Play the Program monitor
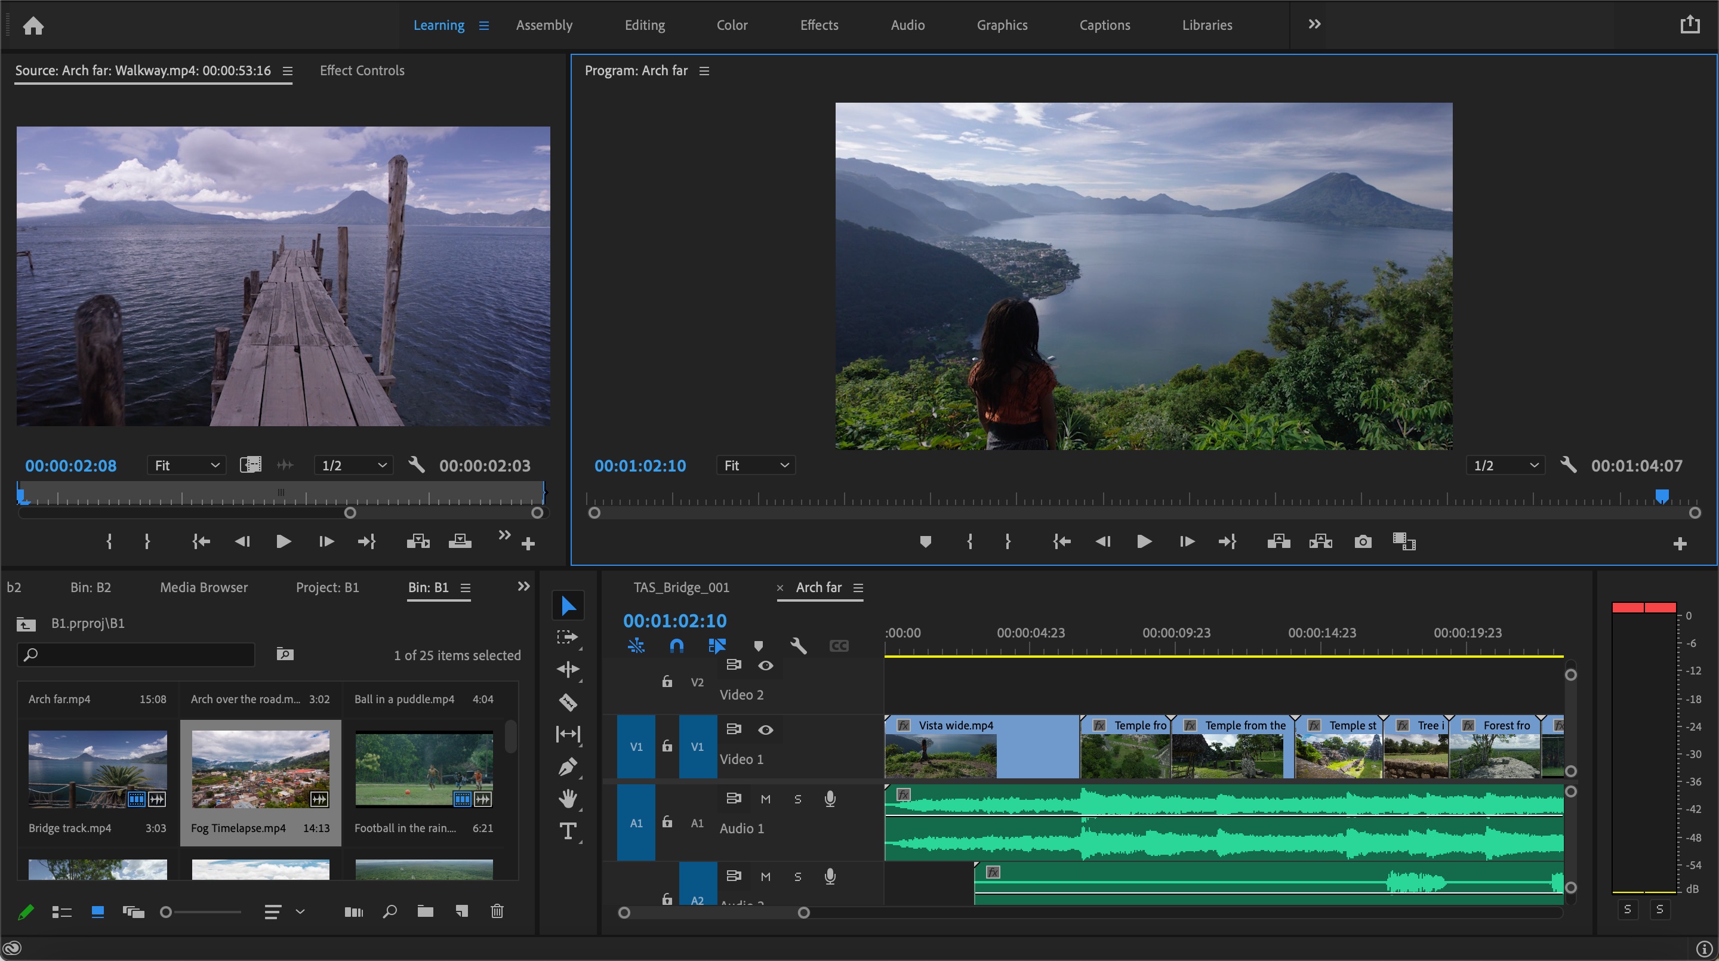 1144,541
